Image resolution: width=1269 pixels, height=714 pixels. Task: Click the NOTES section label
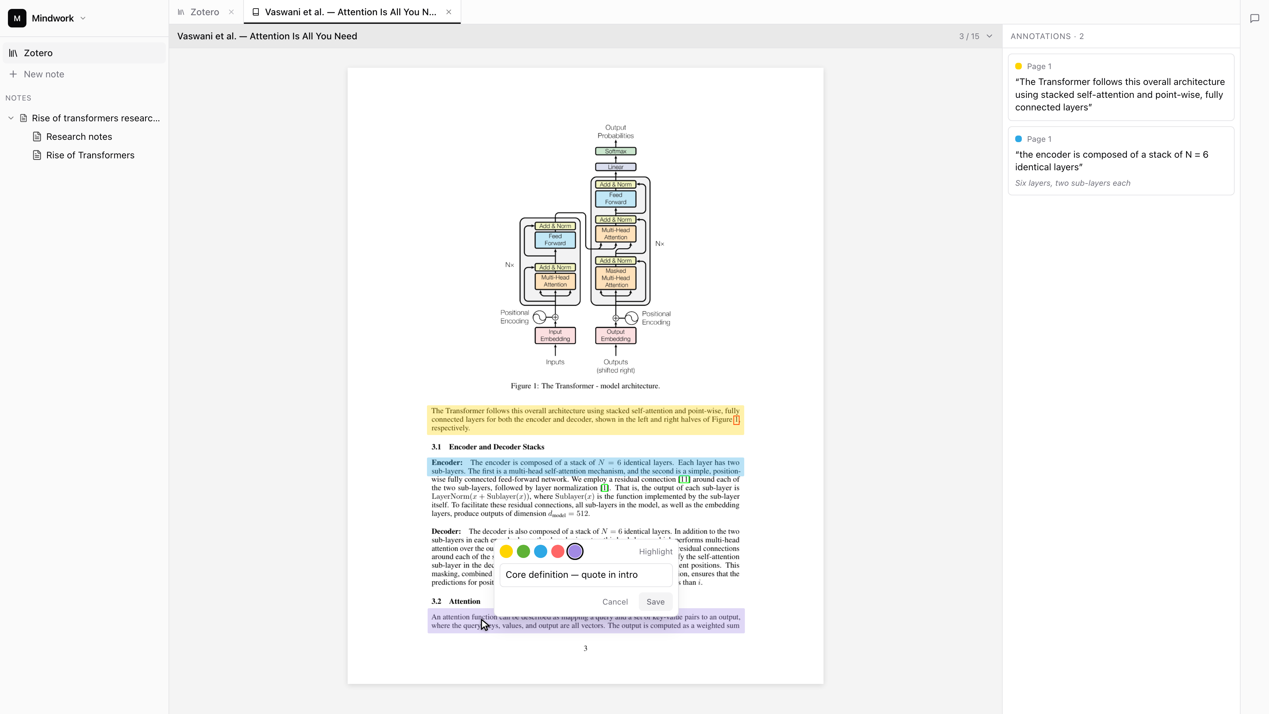pyautogui.click(x=18, y=98)
